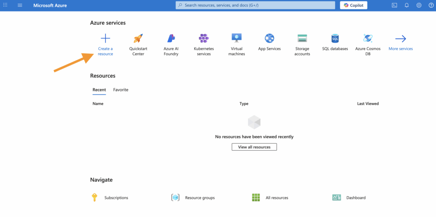Open the Kubernetes services icon

[x=204, y=38]
